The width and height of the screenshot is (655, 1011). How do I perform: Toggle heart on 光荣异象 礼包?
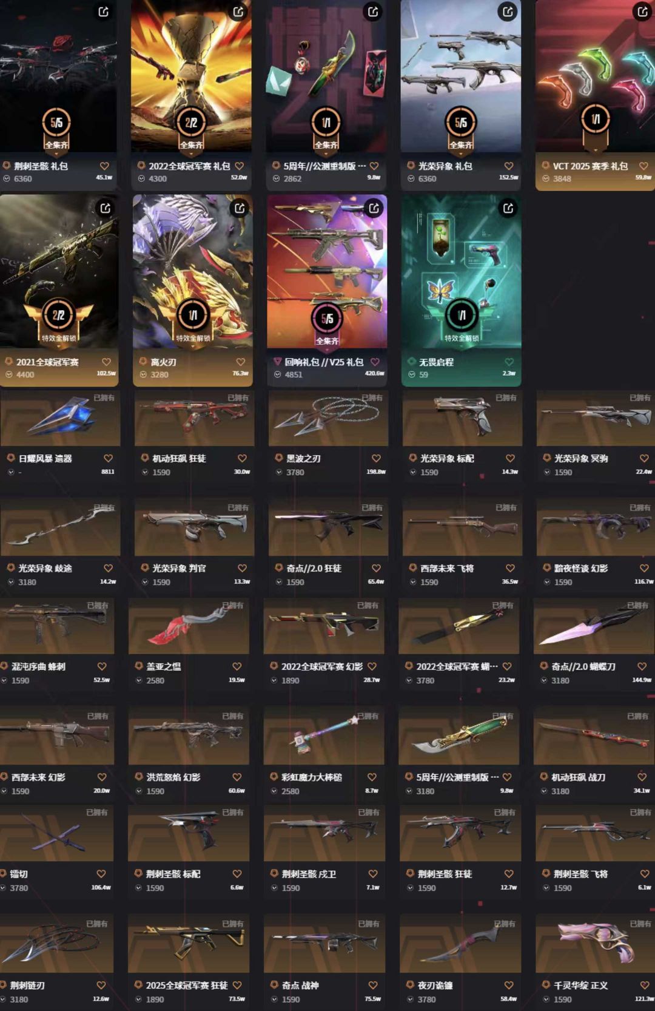509,166
